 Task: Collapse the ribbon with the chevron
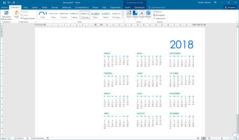(x=237, y=22)
